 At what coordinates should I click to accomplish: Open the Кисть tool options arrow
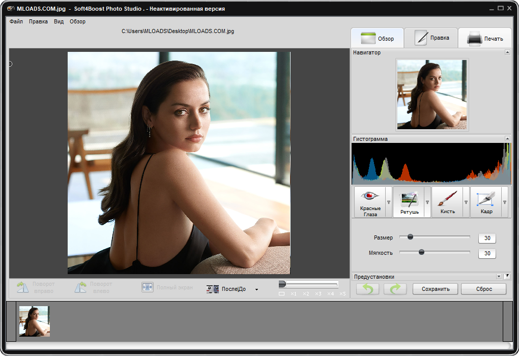coord(466,202)
